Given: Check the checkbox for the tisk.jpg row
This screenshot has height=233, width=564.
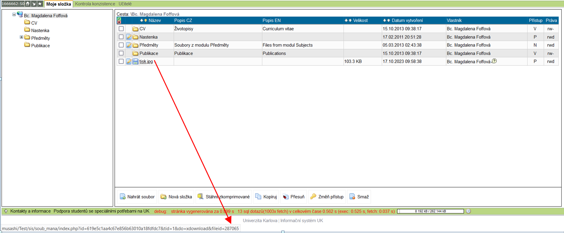Looking at the screenshot, I should 121,61.
